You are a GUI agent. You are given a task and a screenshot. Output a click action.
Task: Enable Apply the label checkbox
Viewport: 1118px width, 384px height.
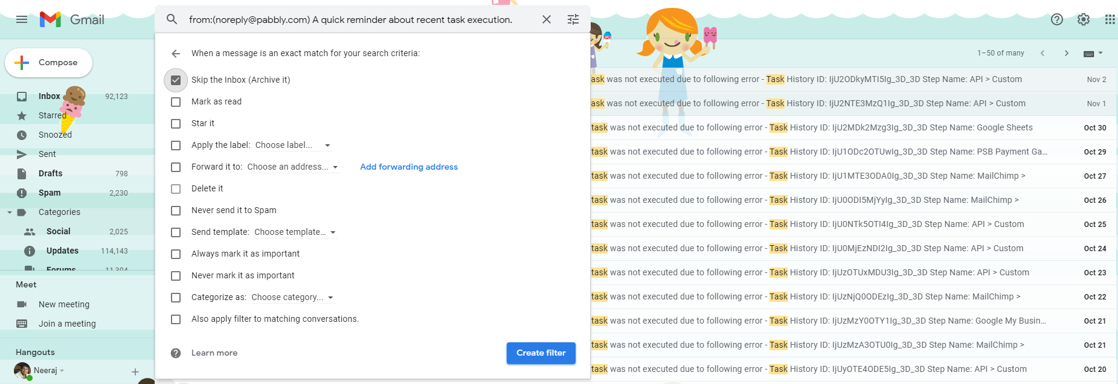coord(176,146)
